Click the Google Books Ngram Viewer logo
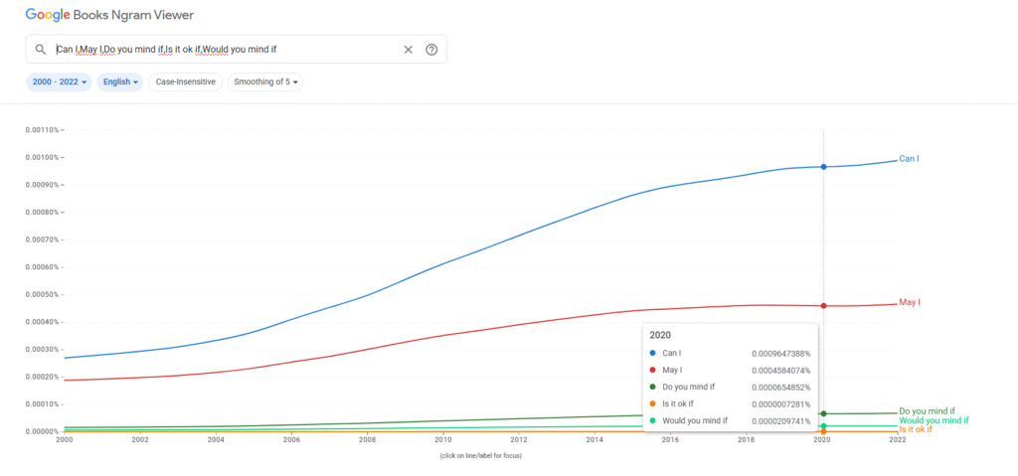The height and width of the screenshot is (476, 1018). [x=109, y=14]
